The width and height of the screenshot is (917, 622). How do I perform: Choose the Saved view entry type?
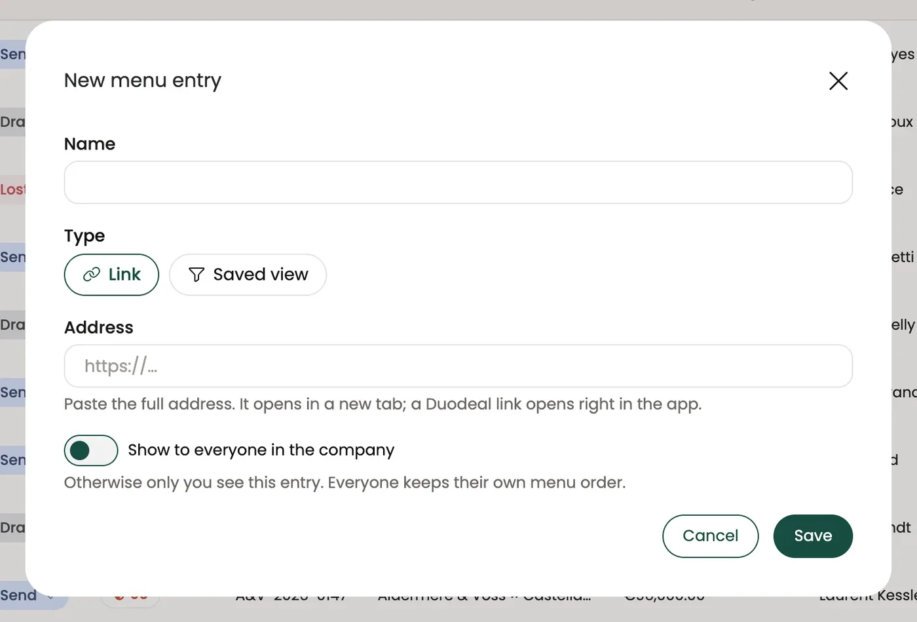pos(248,275)
